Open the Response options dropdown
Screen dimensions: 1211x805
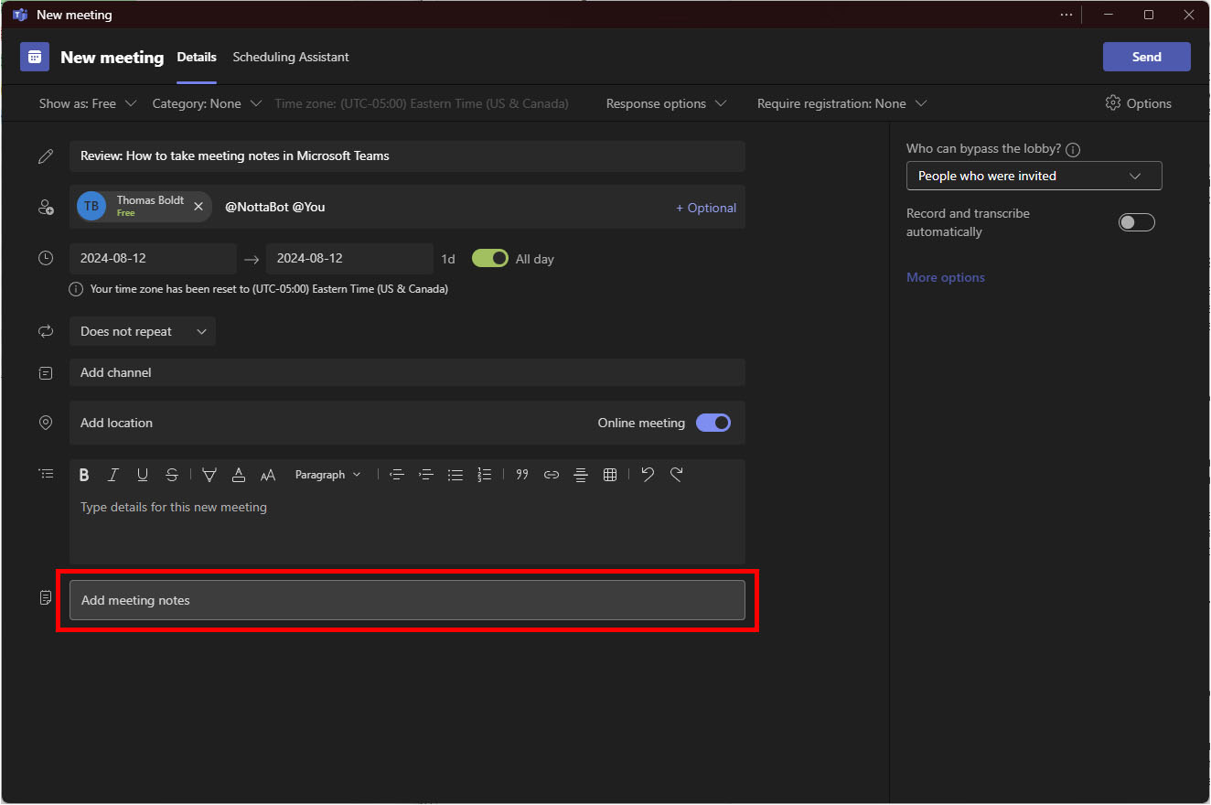click(666, 103)
